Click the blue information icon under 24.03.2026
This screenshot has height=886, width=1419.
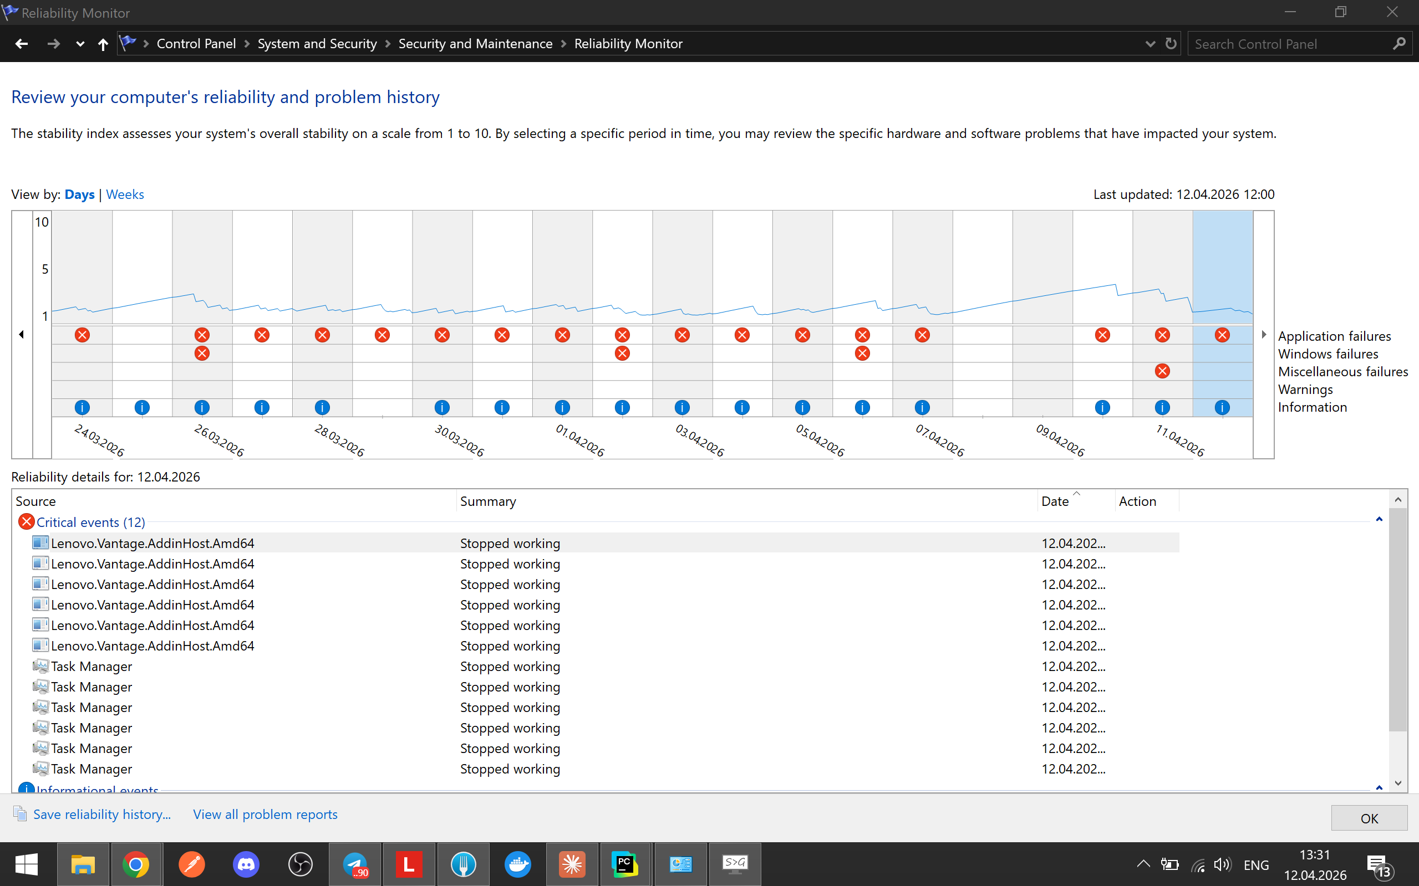point(82,407)
